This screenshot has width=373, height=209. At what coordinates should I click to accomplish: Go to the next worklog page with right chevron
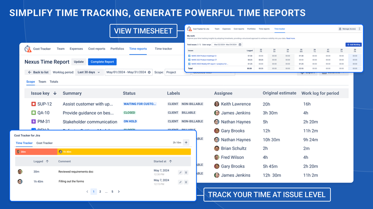click(119, 192)
